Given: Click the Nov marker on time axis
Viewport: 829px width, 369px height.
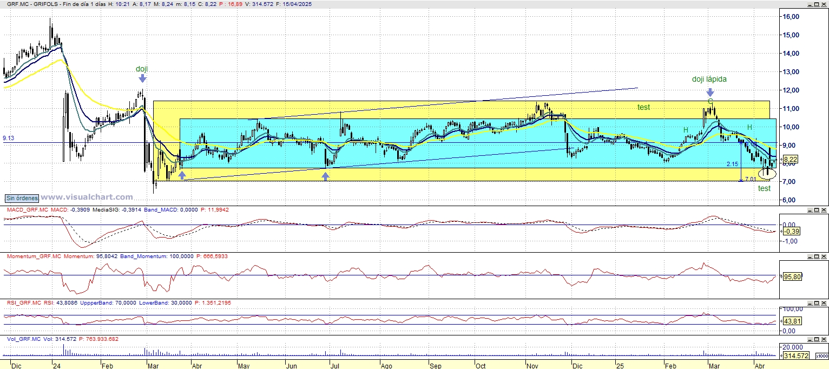Looking at the screenshot, I should pyautogui.click(x=533, y=366).
